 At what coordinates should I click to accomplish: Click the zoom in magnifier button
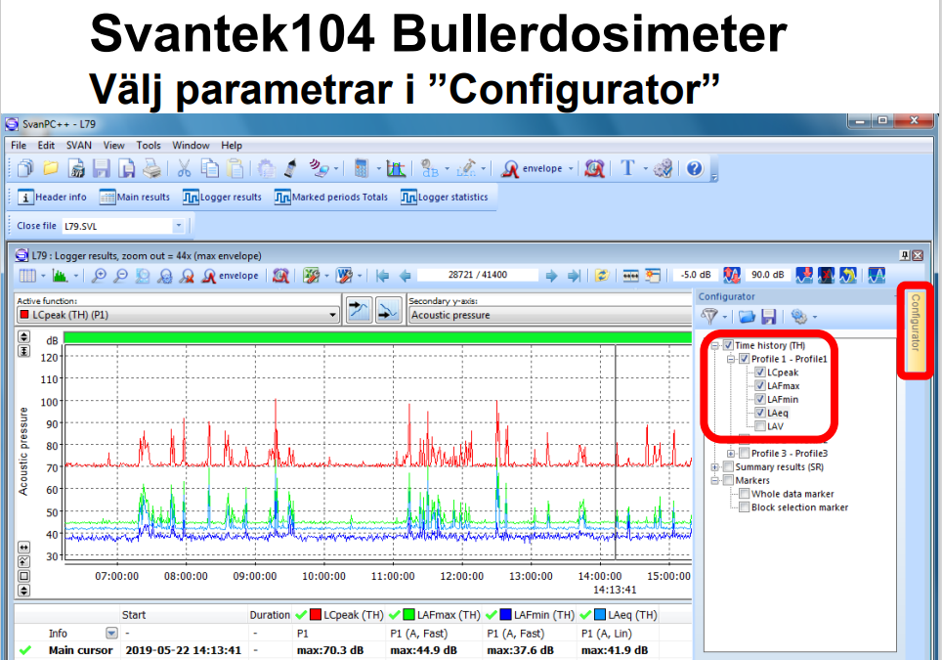[x=100, y=276]
